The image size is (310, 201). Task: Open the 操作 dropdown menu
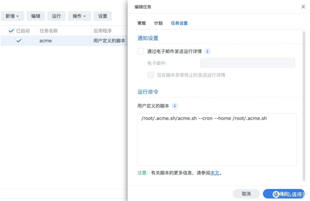point(79,16)
